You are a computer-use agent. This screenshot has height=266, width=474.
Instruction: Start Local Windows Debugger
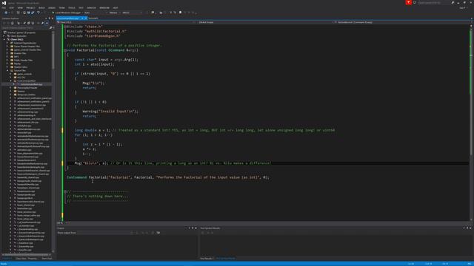67,13
